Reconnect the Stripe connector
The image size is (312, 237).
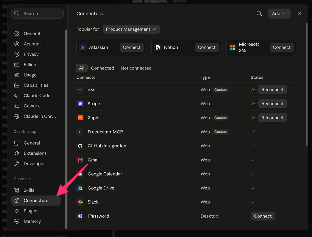[x=273, y=103]
